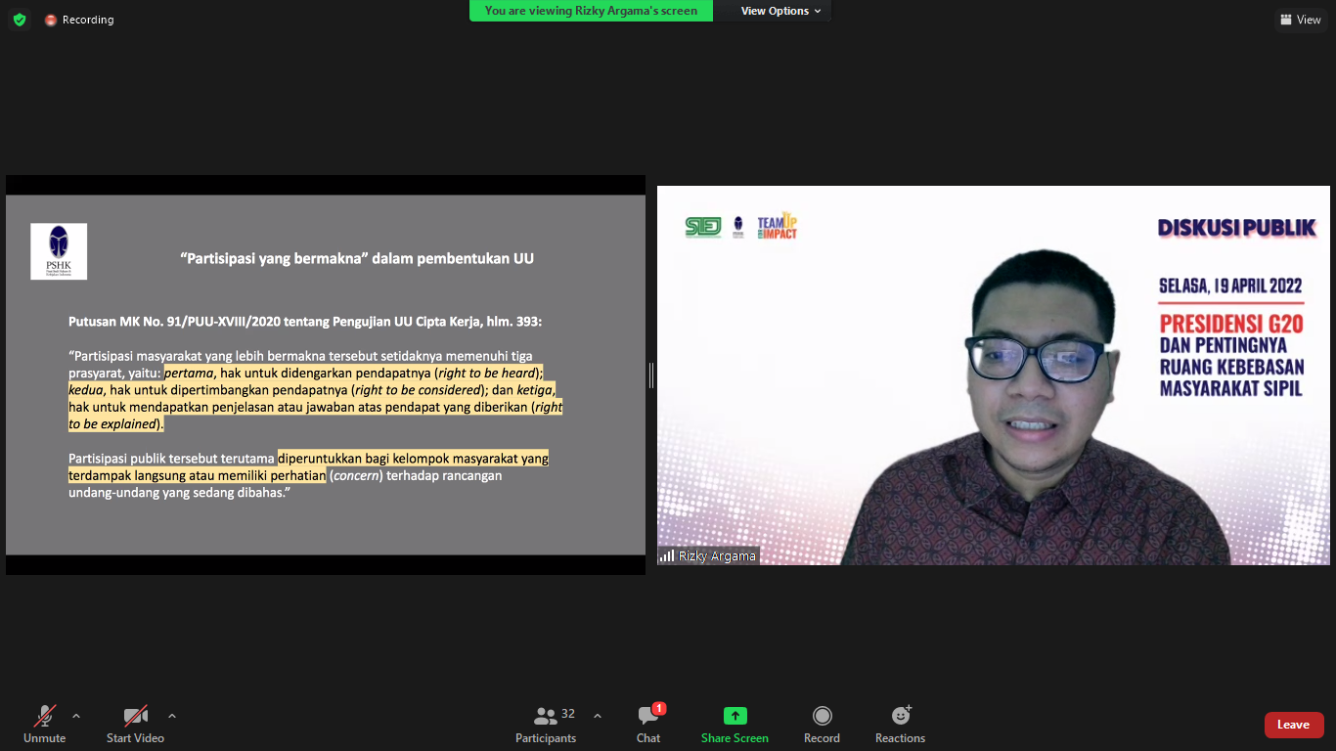The height and width of the screenshot is (751, 1336).
Task: Expand audio options arrow beside Unmute
Action: [x=76, y=716]
